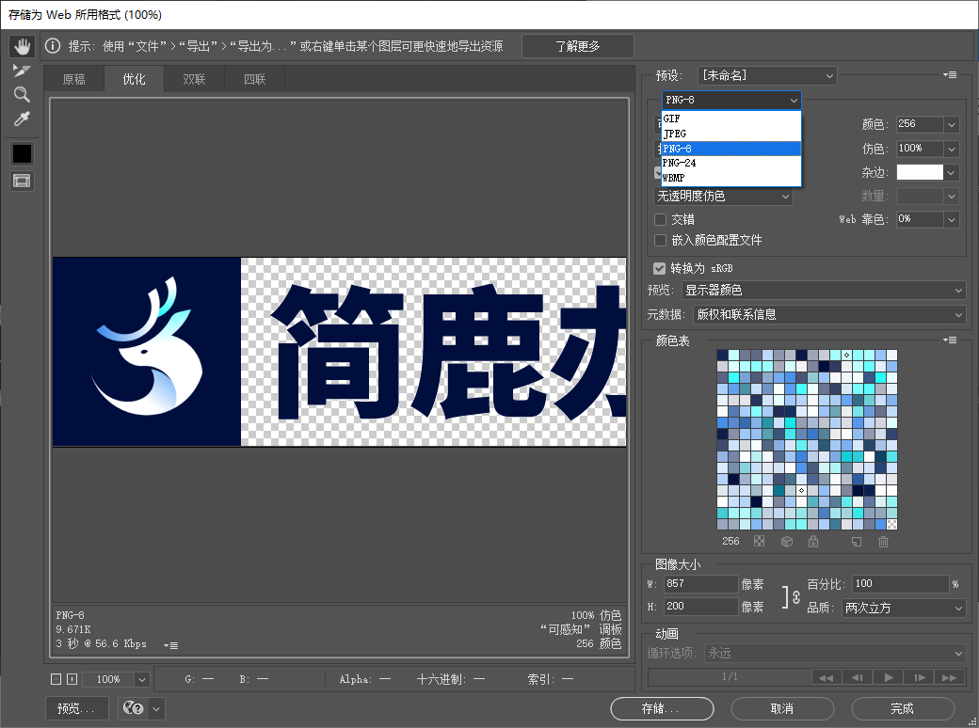Image resolution: width=979 pixels, height=728 pixels.
Task: Select the Slice Select tool
Action: pyautogui.click(x=22, y=70)
